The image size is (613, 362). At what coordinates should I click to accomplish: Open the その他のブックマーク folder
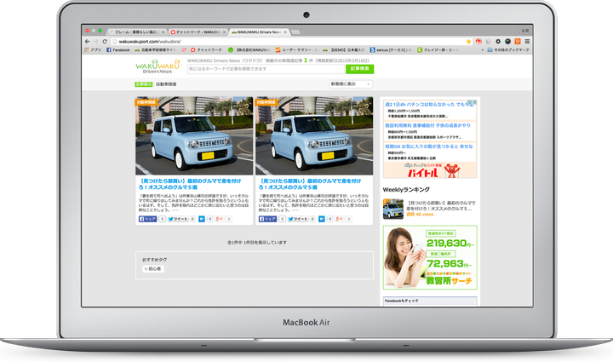[x=508, y=50]
